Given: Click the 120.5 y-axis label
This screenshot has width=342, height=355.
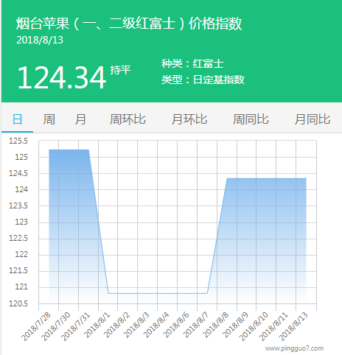Looking at the screenshot, I should pos(18,303).
